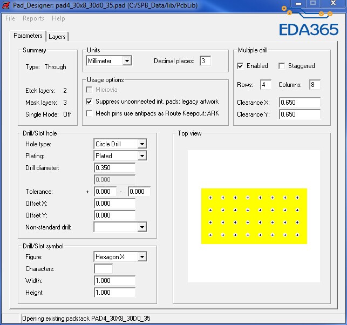Click the yellow pad in Top view
This screenshot has height=325, width=347.
[x=254, y=216]
